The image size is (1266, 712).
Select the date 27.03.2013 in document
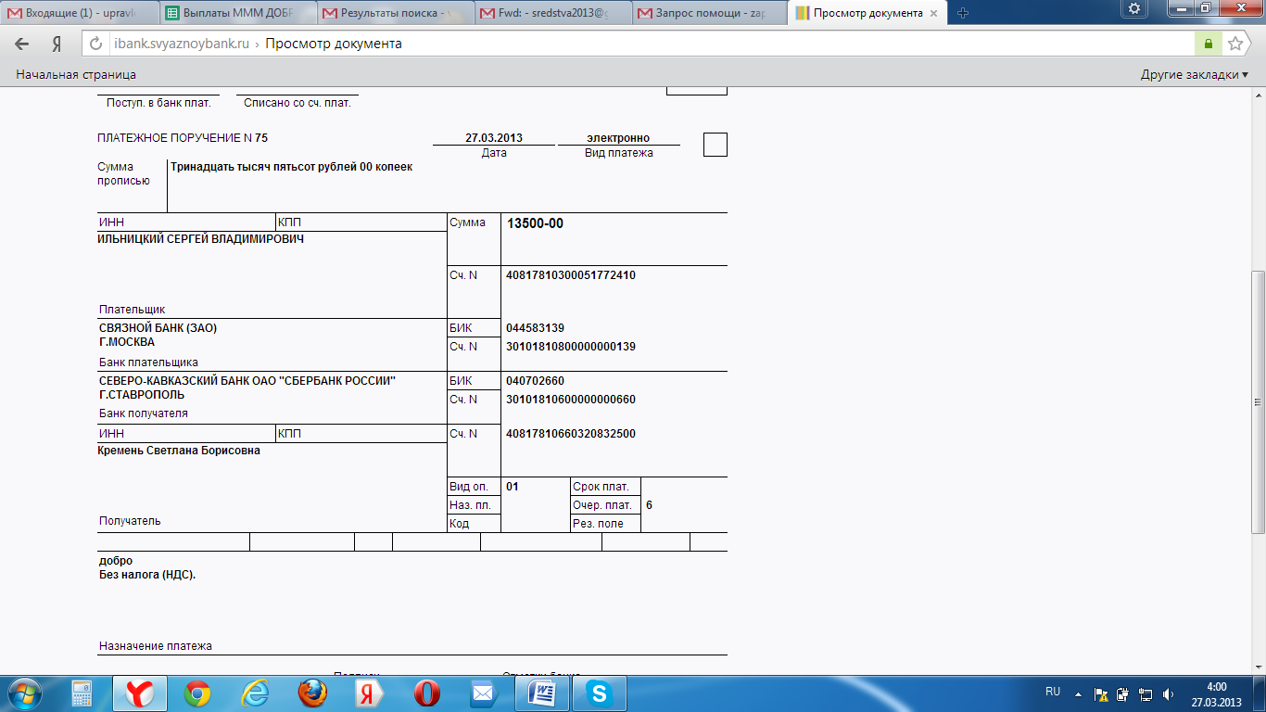[494, 138]
